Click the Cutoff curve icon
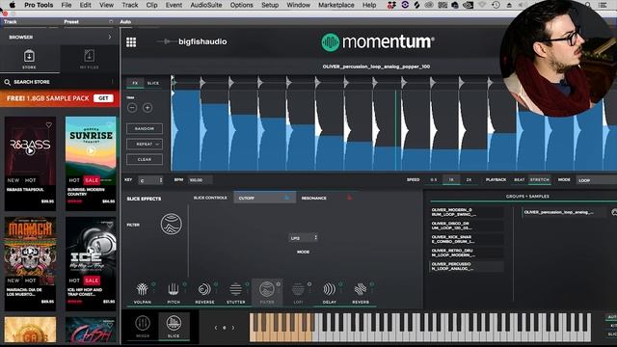The width and height of the screenshot is (617, 347). (287, 198)
